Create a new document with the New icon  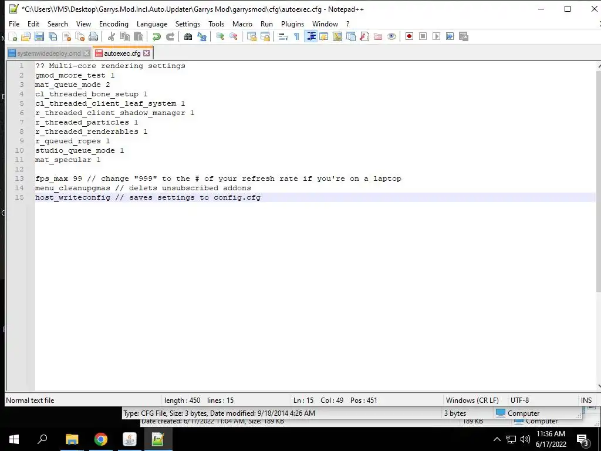(x=13, y=36)
